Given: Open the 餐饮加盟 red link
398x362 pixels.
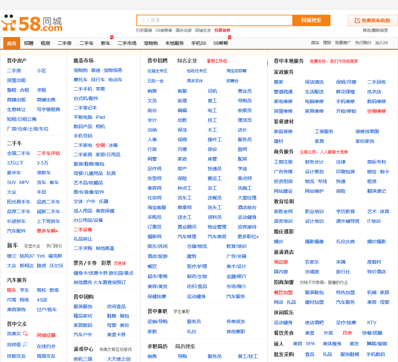Looking at the screenshot, I should 283,292.
